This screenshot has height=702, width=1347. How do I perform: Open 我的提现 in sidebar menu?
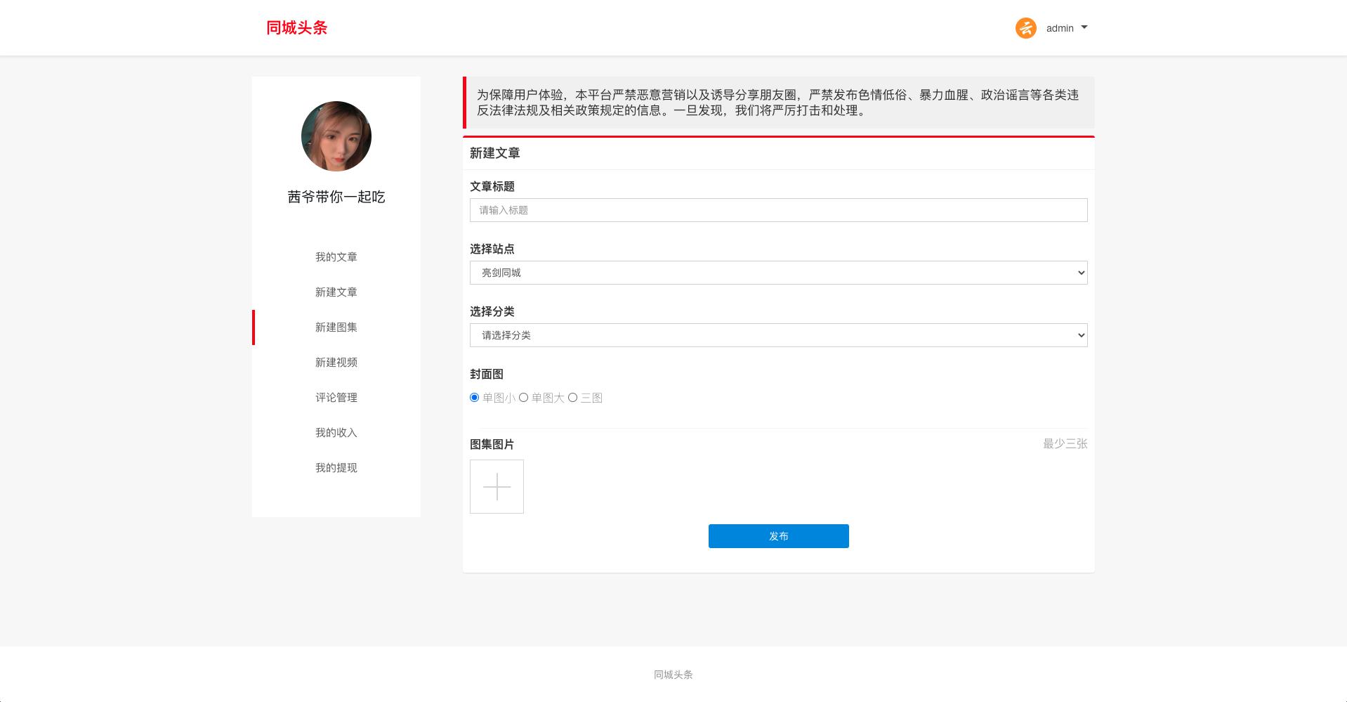click(x=336, y=468)
